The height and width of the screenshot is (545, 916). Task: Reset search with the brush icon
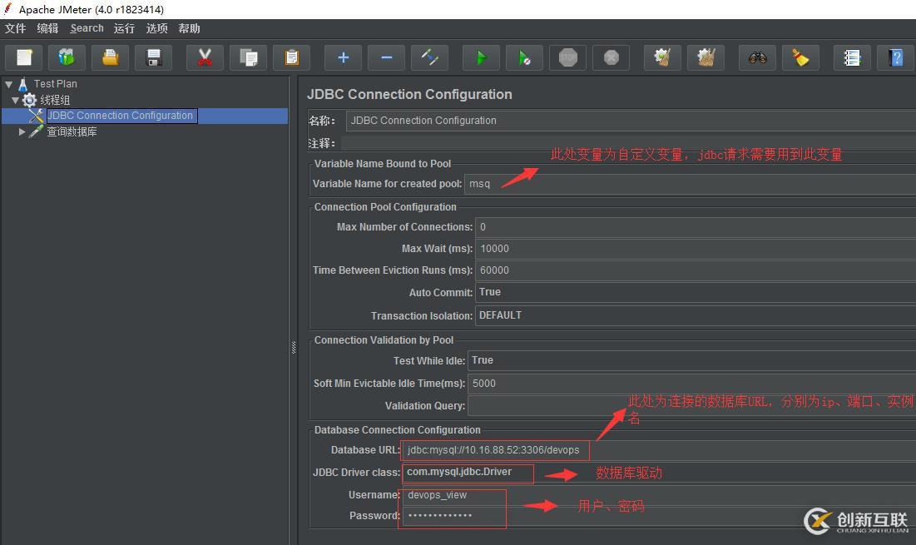(x=800, y=58)
